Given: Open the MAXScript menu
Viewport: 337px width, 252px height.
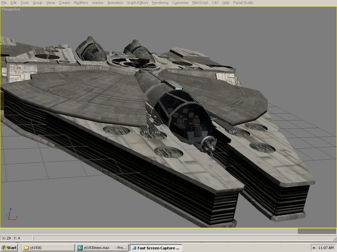Looking at the screenshot, I should (200, 3).
